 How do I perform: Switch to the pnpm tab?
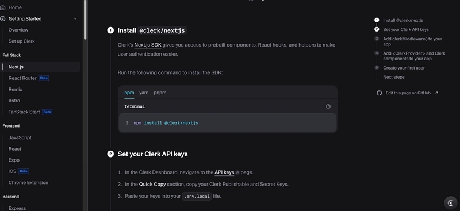point(160,93)
